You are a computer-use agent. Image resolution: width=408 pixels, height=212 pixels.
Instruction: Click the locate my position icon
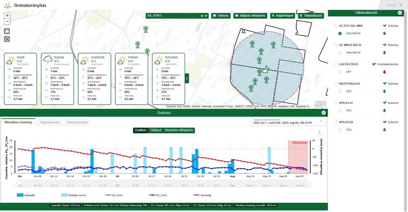tap(7, 39)
